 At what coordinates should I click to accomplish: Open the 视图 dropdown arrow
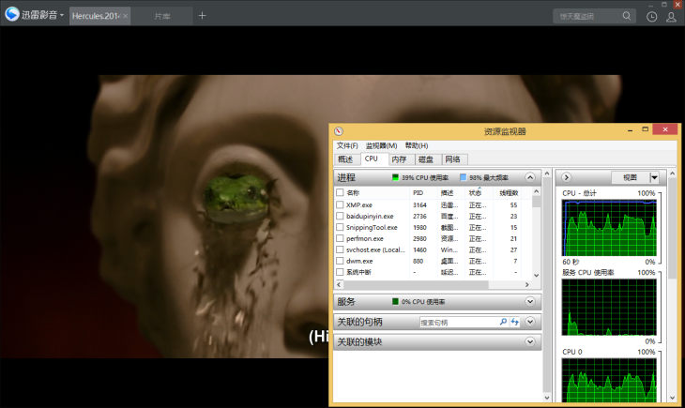click(654, 177)
